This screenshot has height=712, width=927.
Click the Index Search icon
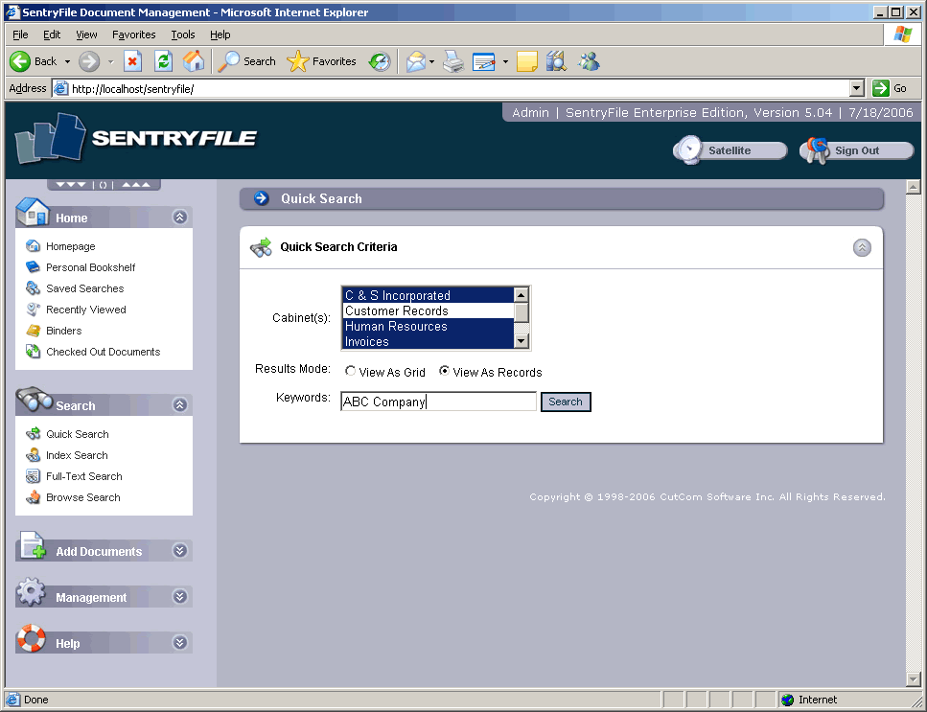tap(34, 455)
